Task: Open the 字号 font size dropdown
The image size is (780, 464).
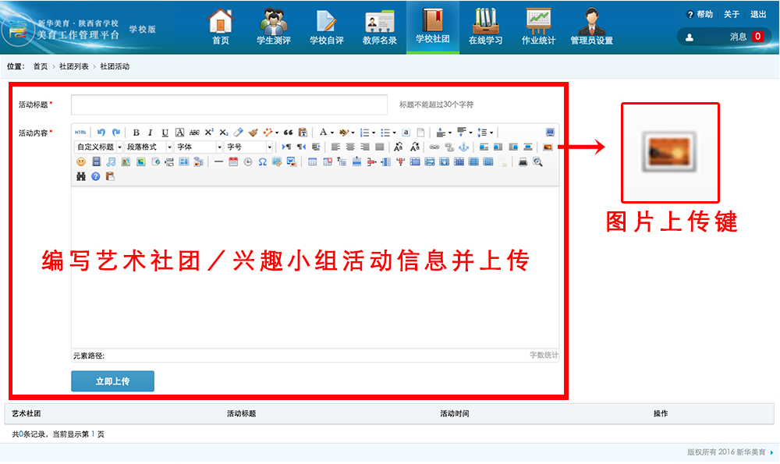Action: pos(249,147)
